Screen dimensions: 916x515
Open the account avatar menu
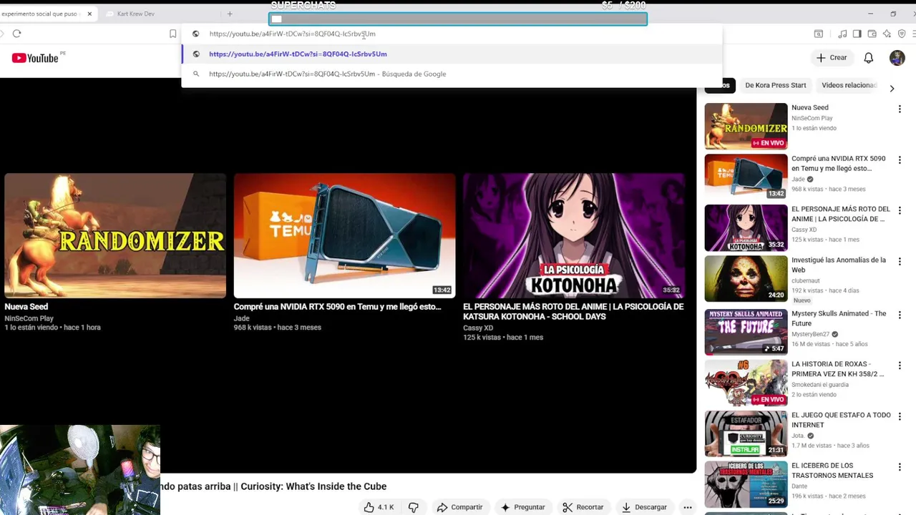(897, 58)
